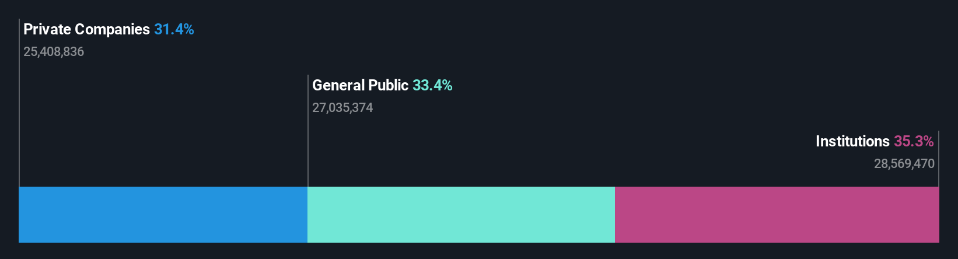This screenshot has height=259, width=958.
Task: Click the Private Companies label text
Action: pyautogui.click(x=86, y=29)
